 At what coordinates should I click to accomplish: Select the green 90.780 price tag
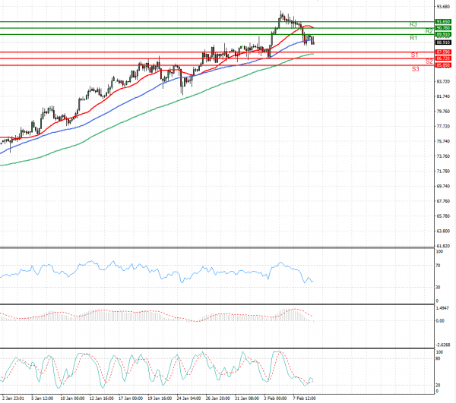pyautogui.click(x=443, y=28)
